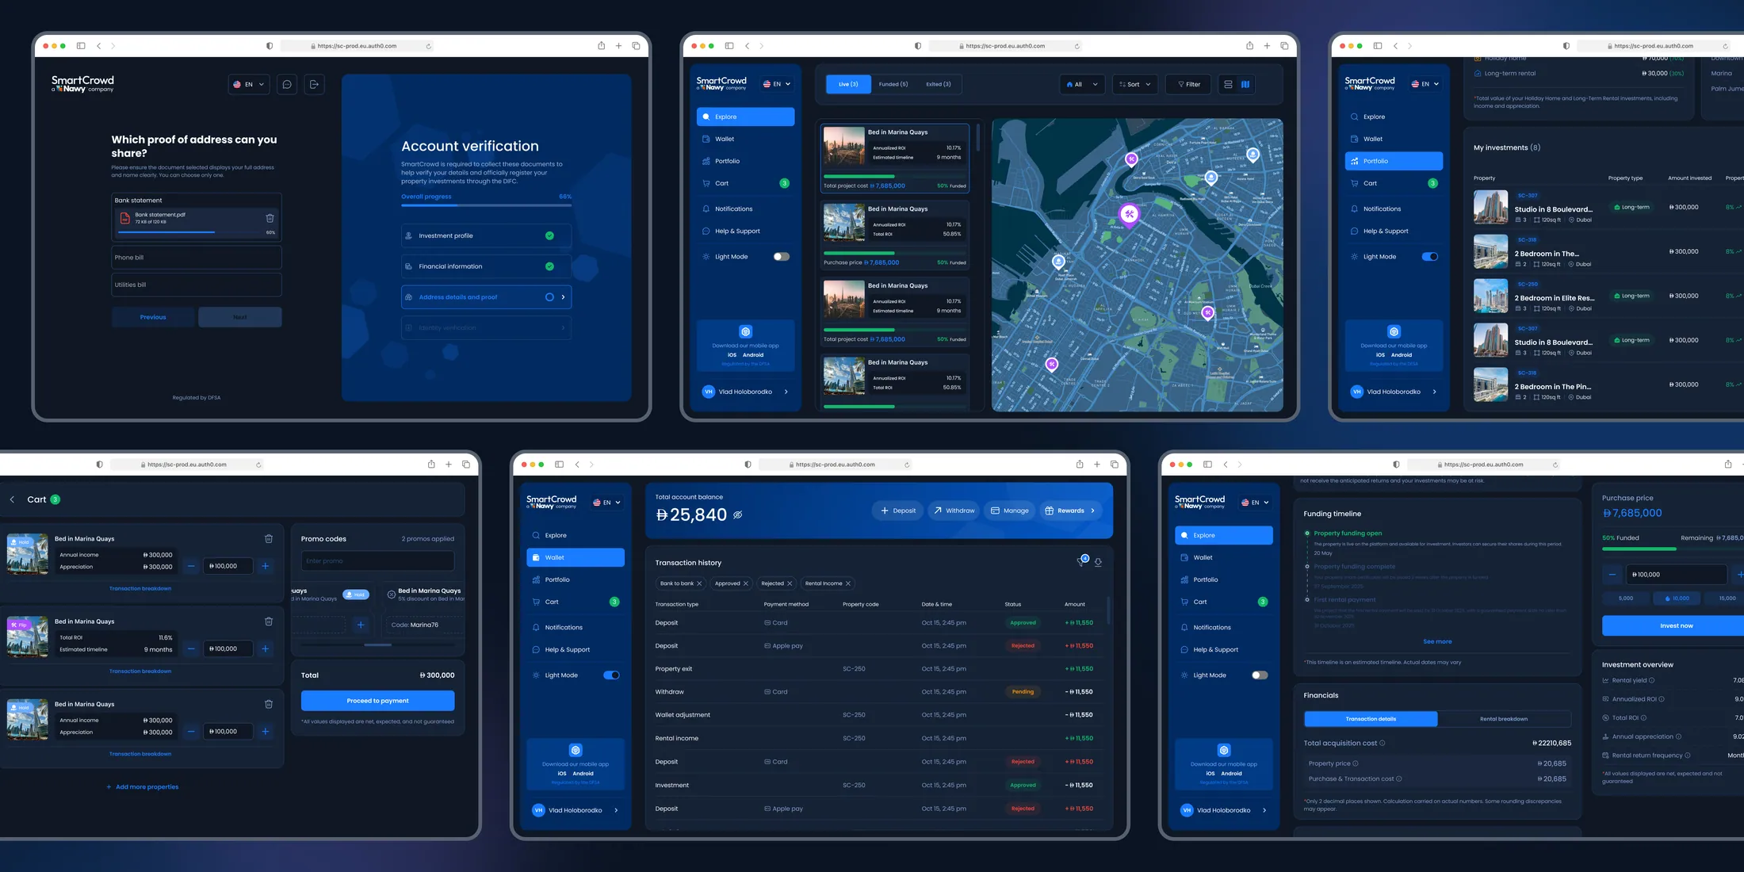
Task: Disable Light Mode in the My investments window
Action: pos(1430,257)
